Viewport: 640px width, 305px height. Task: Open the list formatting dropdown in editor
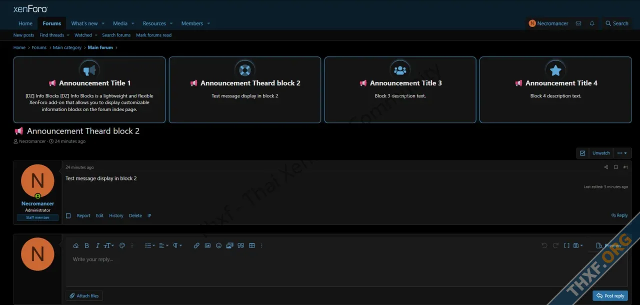(149, 245)
